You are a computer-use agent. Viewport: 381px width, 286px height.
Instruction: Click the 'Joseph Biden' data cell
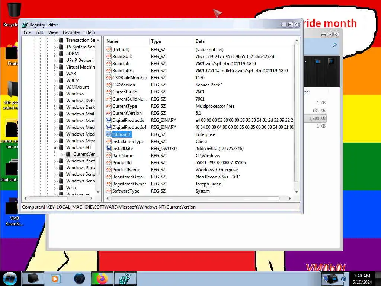[208, 184]
